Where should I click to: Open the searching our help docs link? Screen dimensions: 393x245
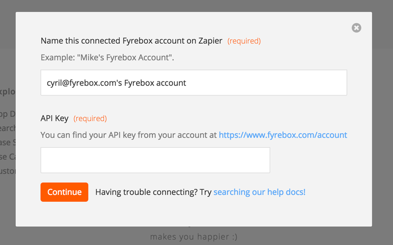click(259, 192)
